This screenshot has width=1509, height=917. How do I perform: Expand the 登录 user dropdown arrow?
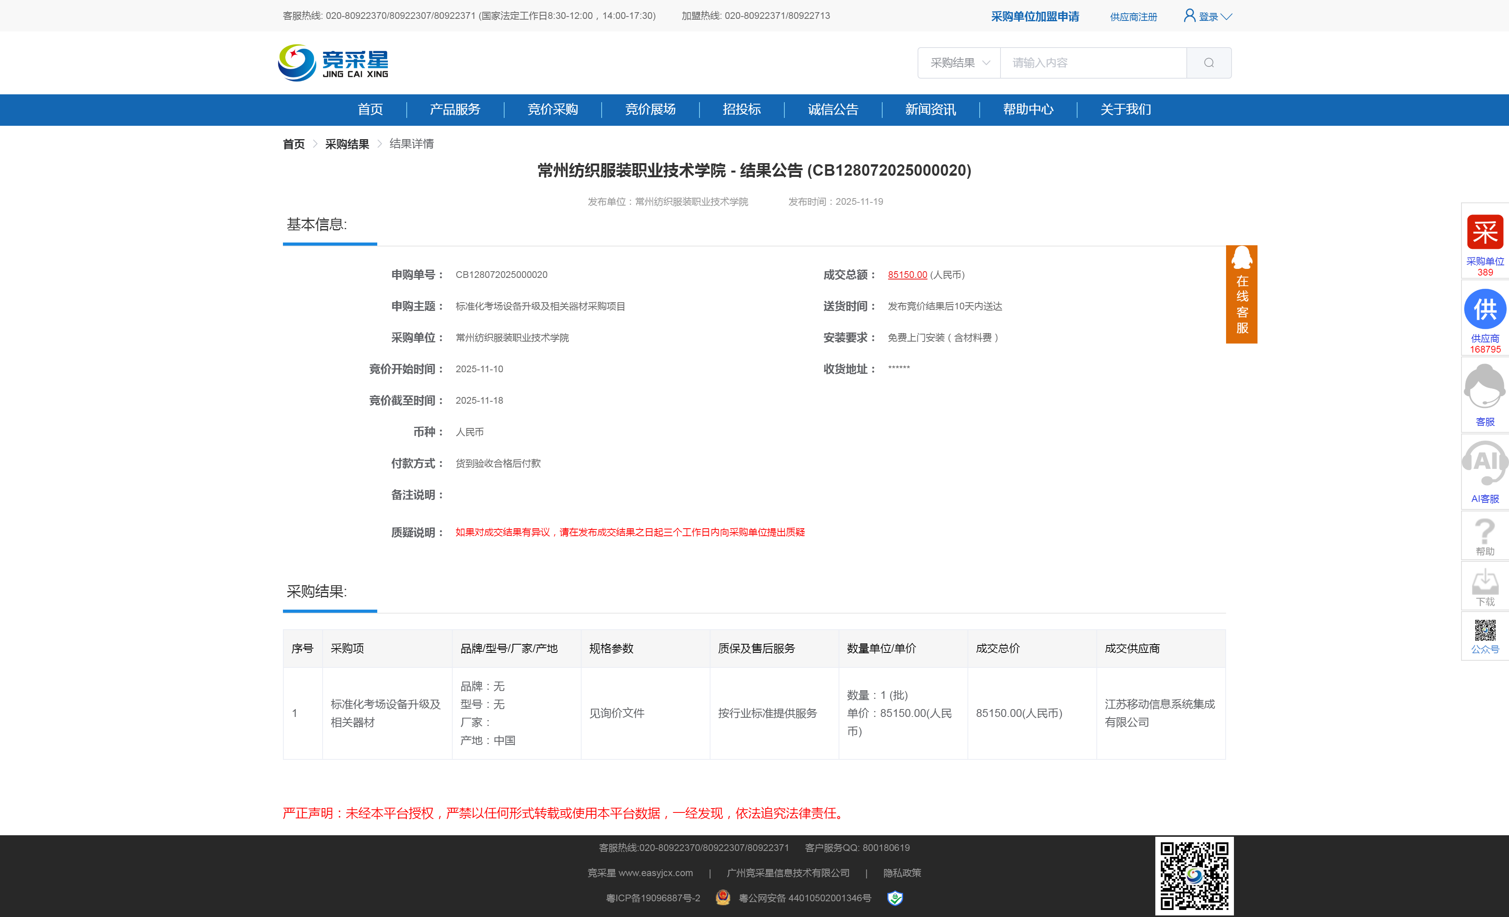pyautogui.click(x=1226, y=17)
